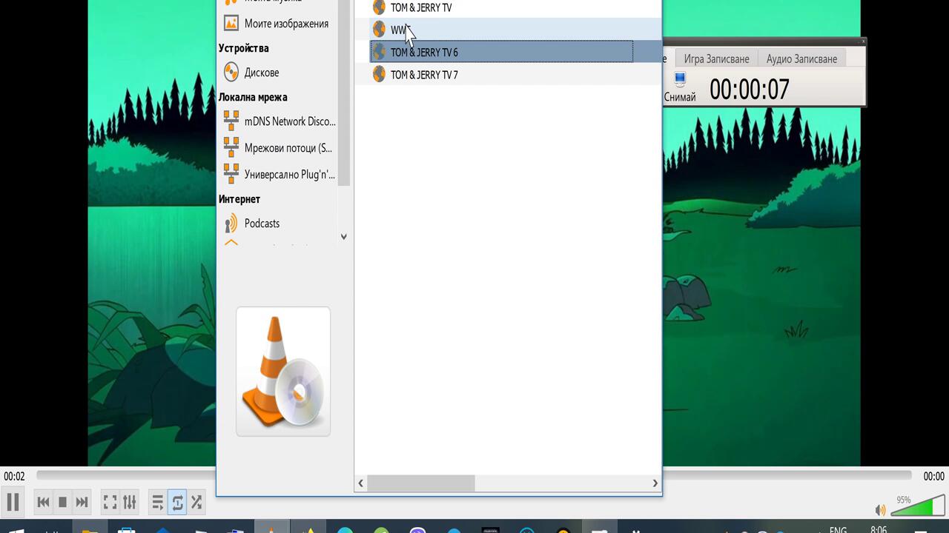Select the TOM & JERRY TV 6 entry
Screen dimensions: 949x533
pyautogui.click(x=424, y=53)
